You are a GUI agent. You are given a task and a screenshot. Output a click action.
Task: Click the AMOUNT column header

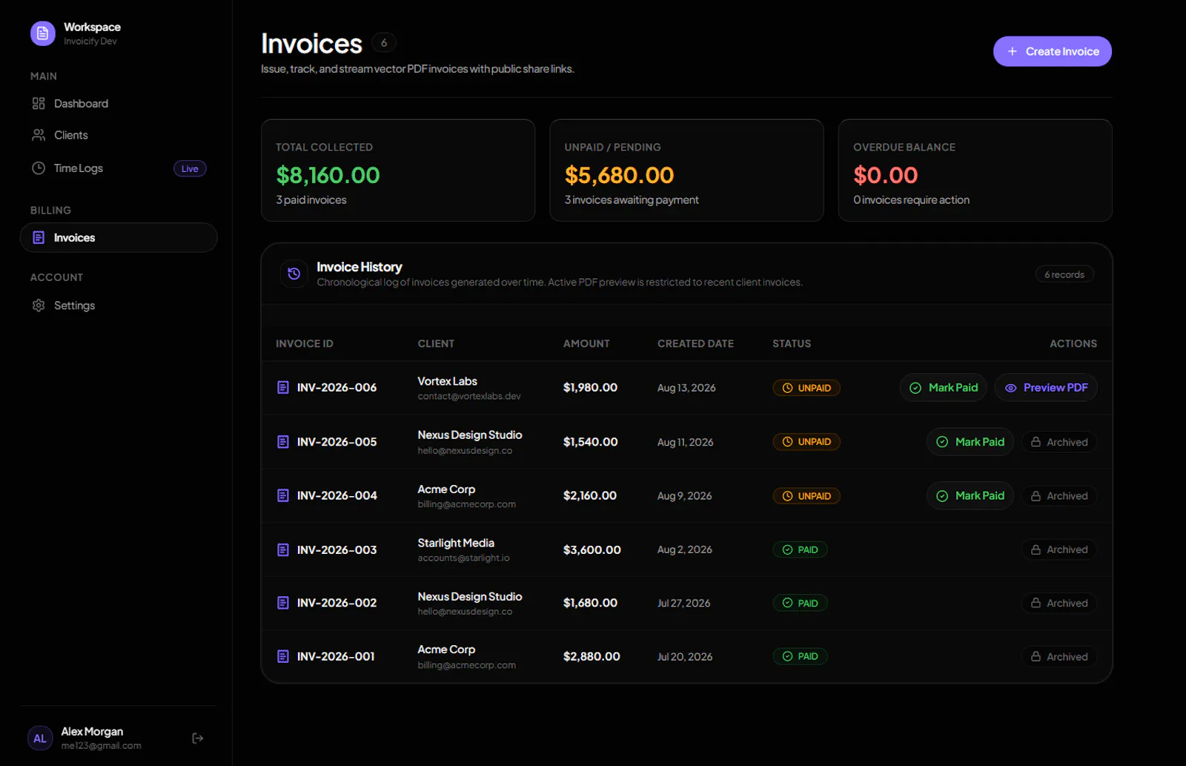(x=586, y=343)
